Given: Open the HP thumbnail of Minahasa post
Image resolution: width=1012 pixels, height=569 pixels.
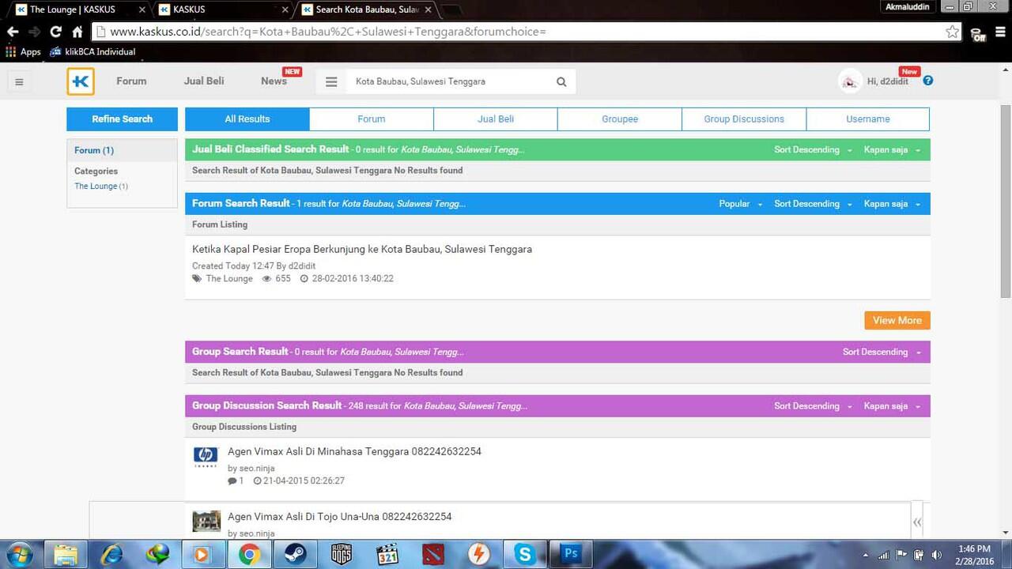Looking at the screenshot, I should [206, 456].
